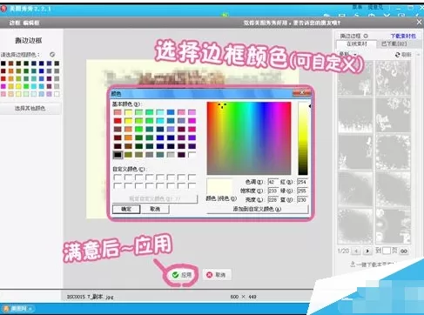Click the file name in status bar
Viewport: 424px width, 315px height.
[90, 297]
